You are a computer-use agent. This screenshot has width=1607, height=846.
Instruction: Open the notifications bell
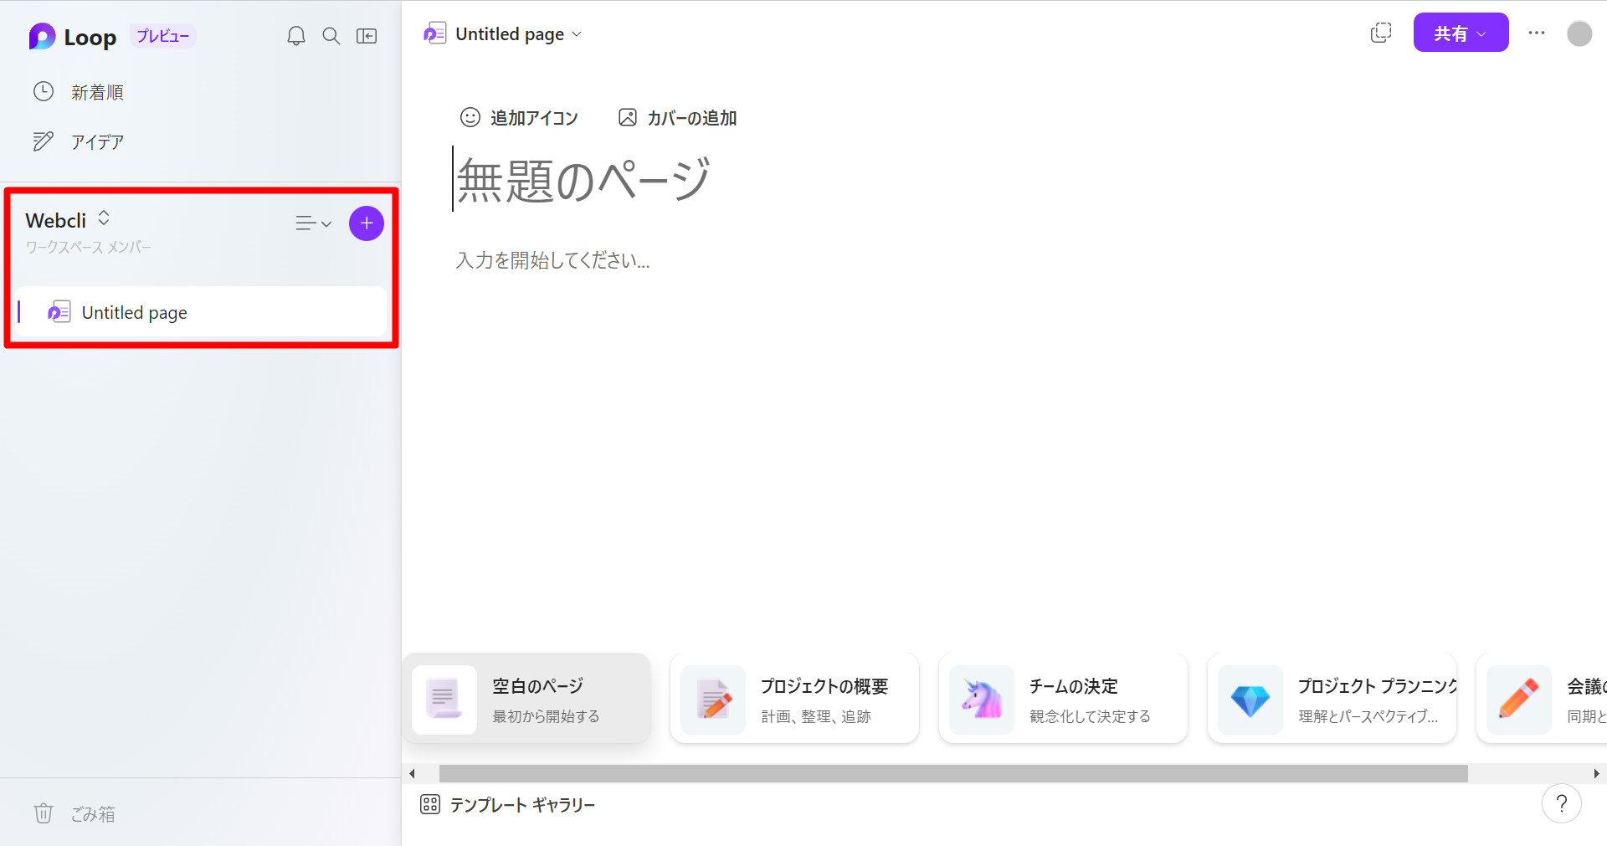pyautogui.click(x=296, y=36)
